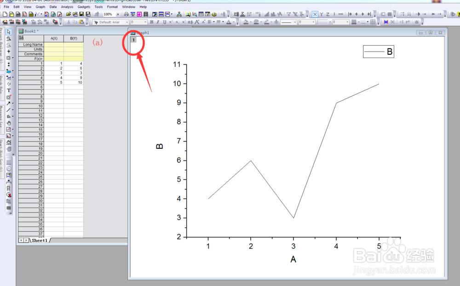This screenshot has width=460, height=286.
Task: Click the legend box labeled B
Action: 379,52
